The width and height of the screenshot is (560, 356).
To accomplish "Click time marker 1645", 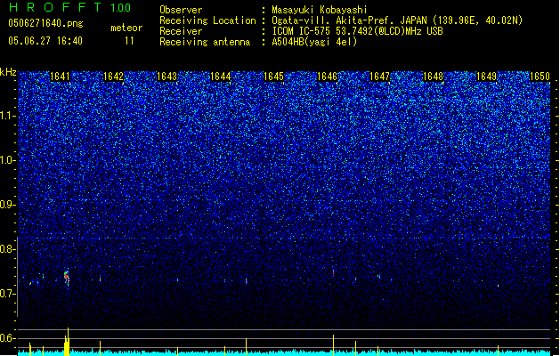I will pyautogui.click(x=273, y=77).
